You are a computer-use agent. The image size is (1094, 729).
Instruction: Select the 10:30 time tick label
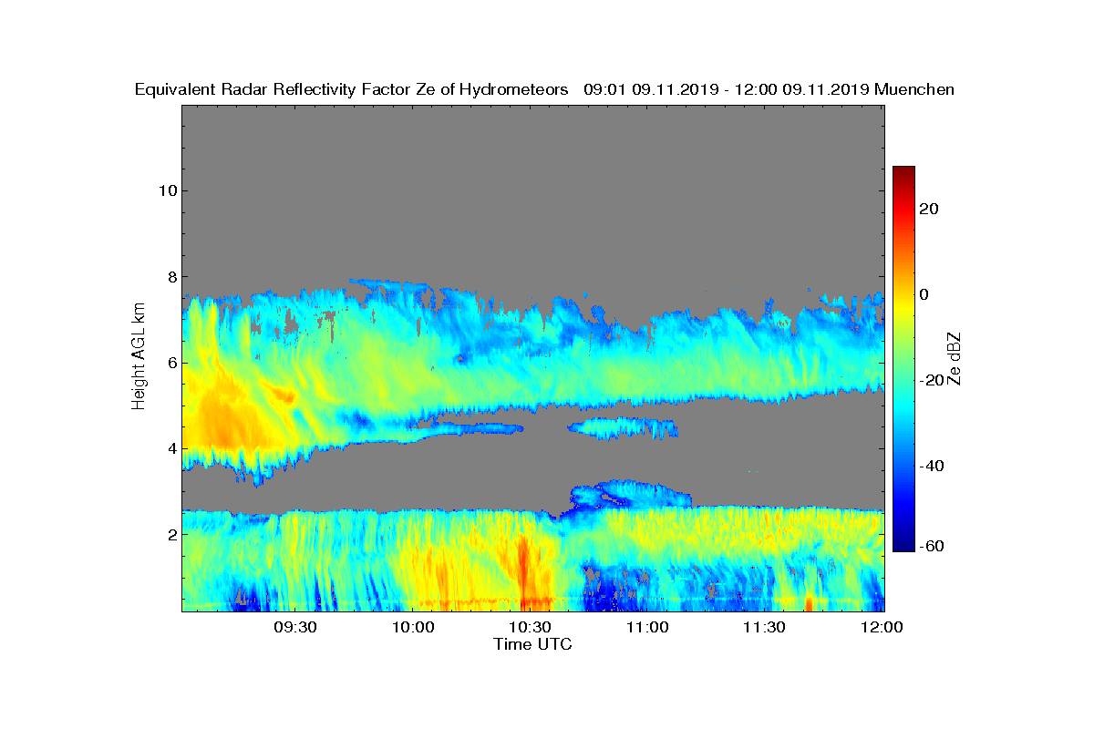[530, 627]
